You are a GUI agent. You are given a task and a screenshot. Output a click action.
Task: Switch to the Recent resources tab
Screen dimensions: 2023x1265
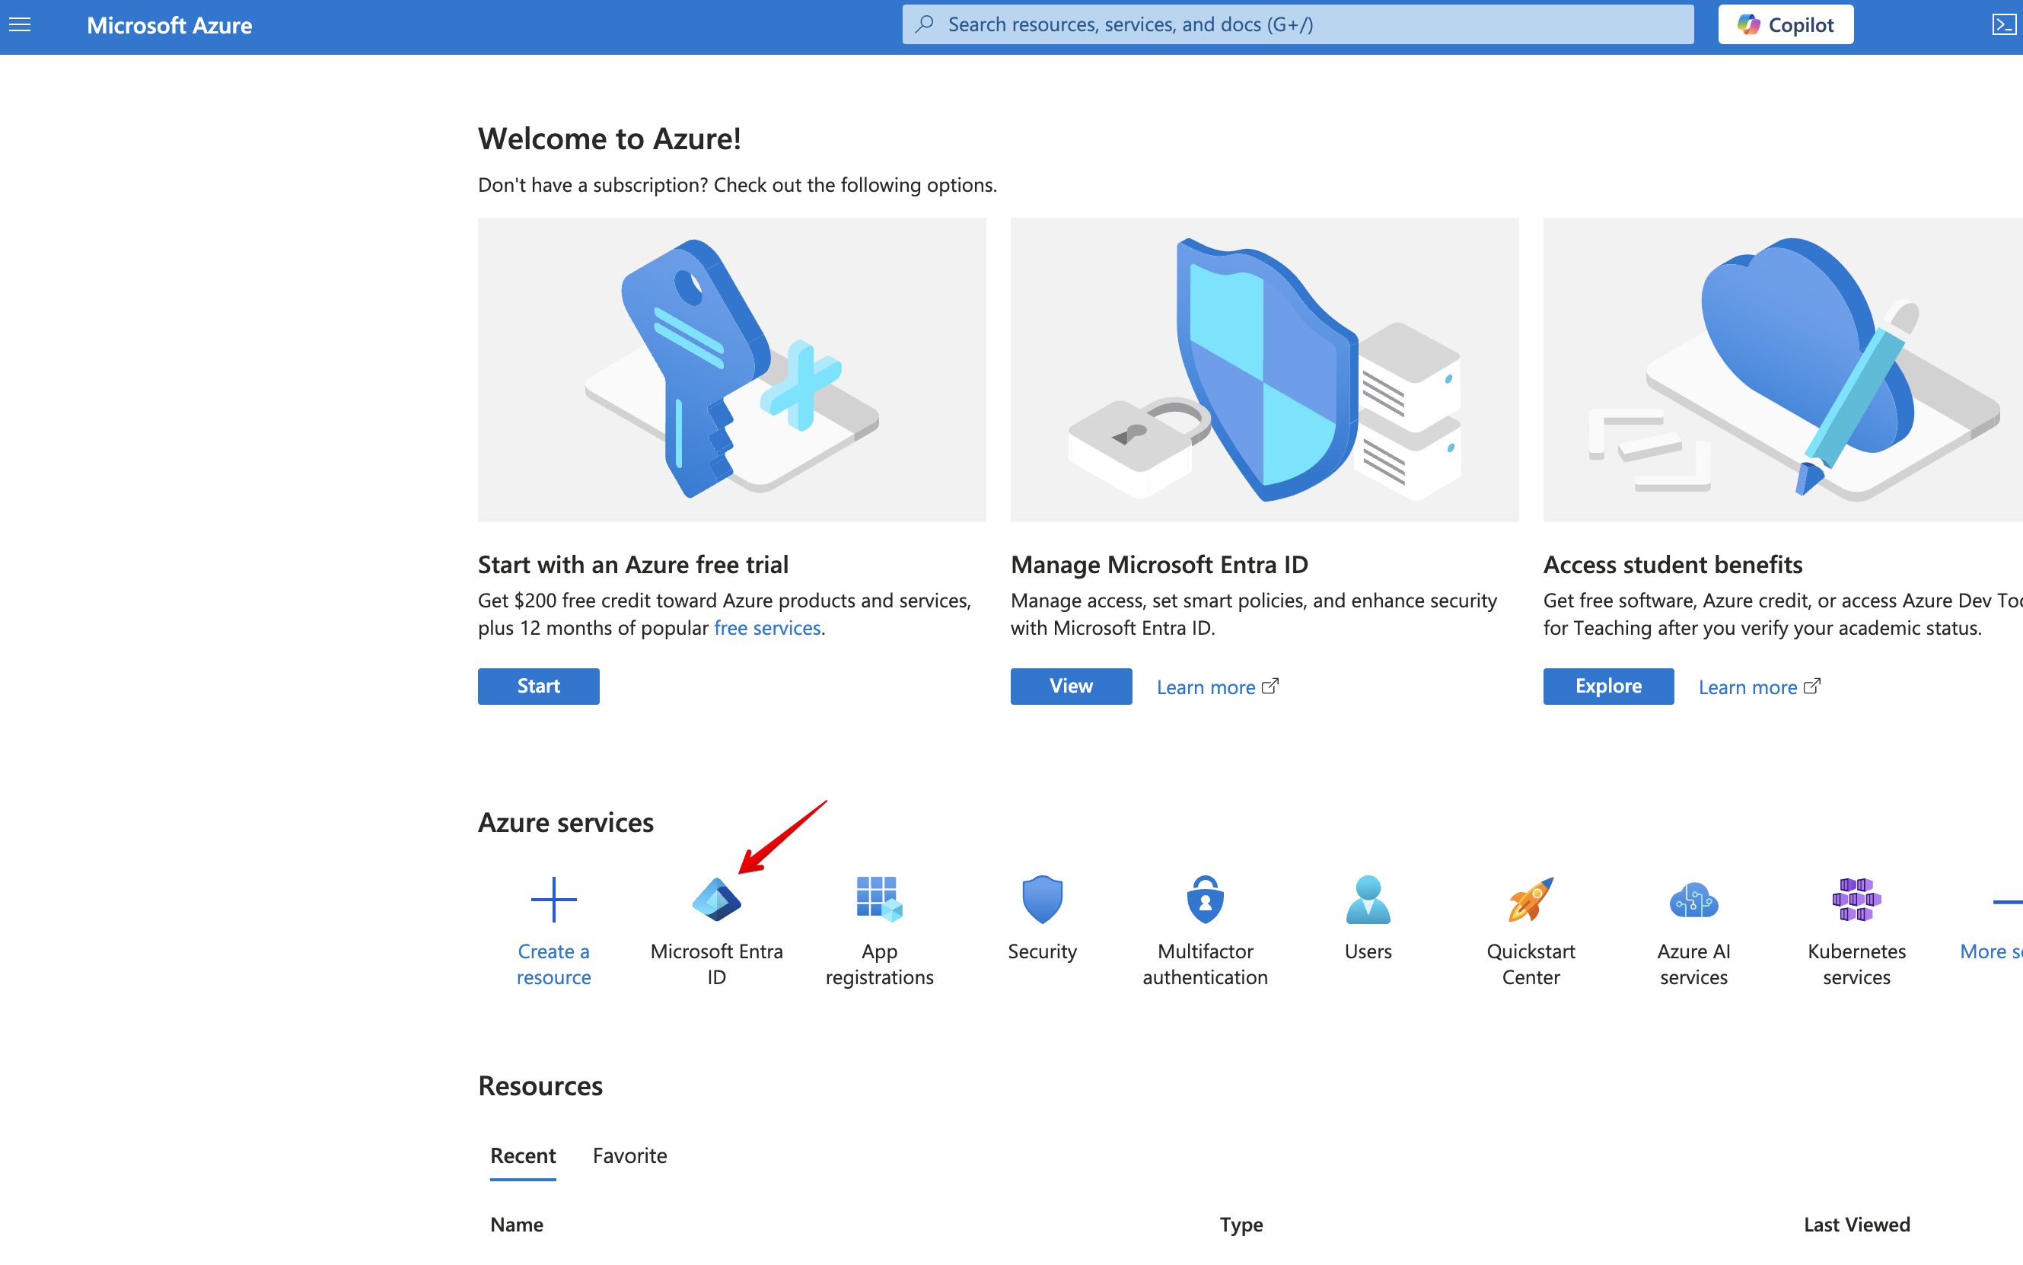point(523,1155)
